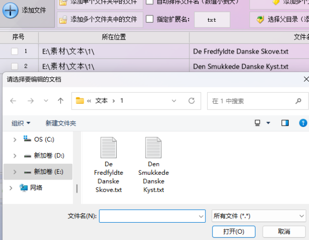Refresh the current folder view
Image resolution: width=309 pixels, height=240 pixels.
(x=191, y=101)
